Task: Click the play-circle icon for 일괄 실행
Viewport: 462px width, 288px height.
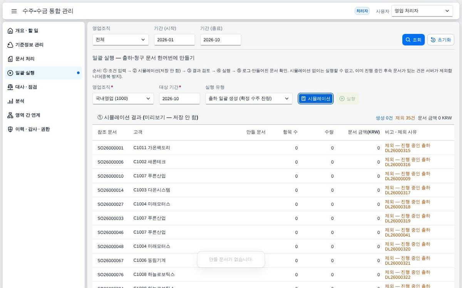Action: pyautogui.click(x=10, y=73)
